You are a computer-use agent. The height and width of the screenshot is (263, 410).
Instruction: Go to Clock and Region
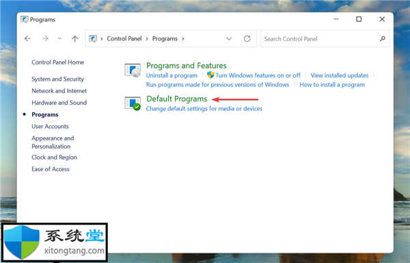pos(54,157)
